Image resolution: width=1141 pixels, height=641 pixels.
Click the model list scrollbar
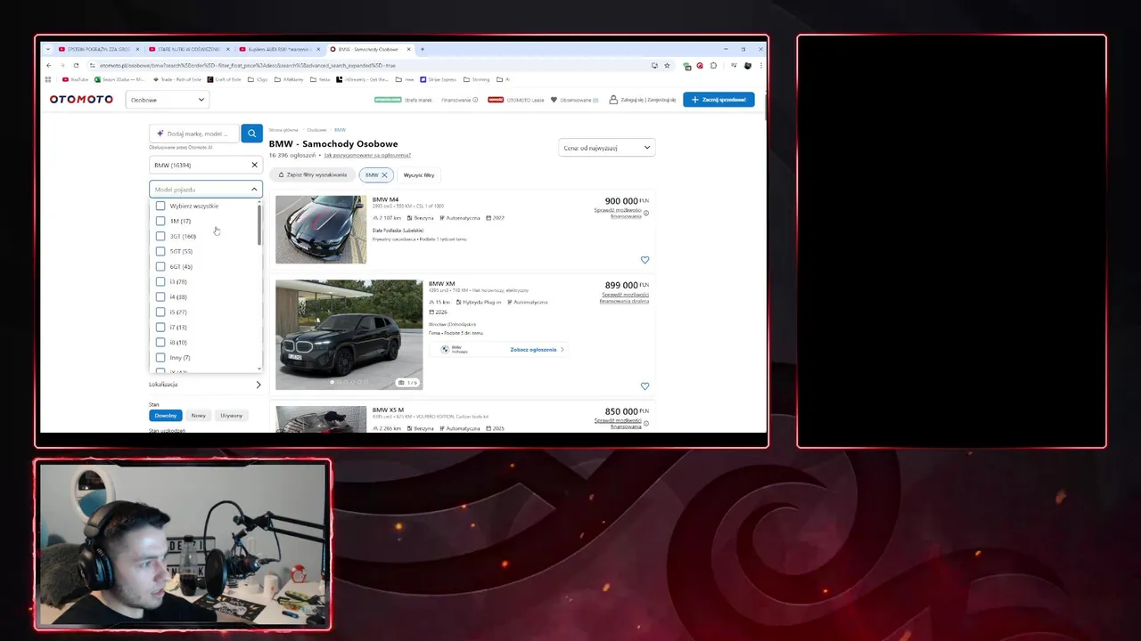(259, 226)
